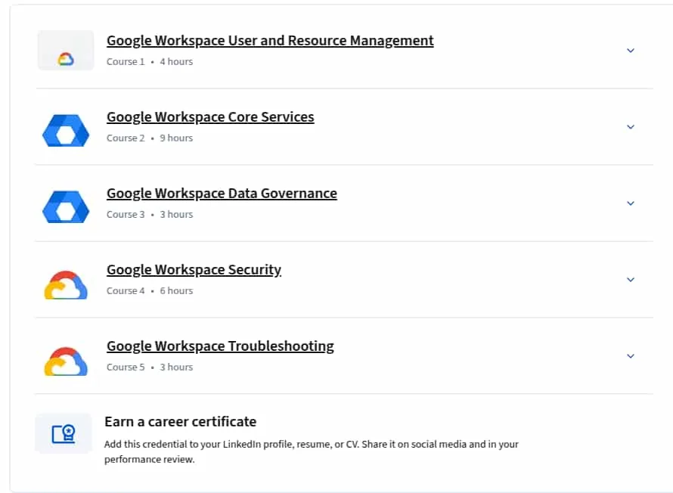This screenshot has height=493, width=673.
Task: Click the career certificate badge icon
Action: (x=64, y=433)
